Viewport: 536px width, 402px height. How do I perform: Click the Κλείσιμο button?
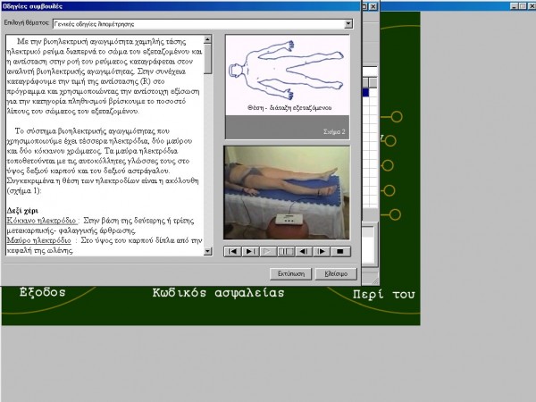point(336,274)
